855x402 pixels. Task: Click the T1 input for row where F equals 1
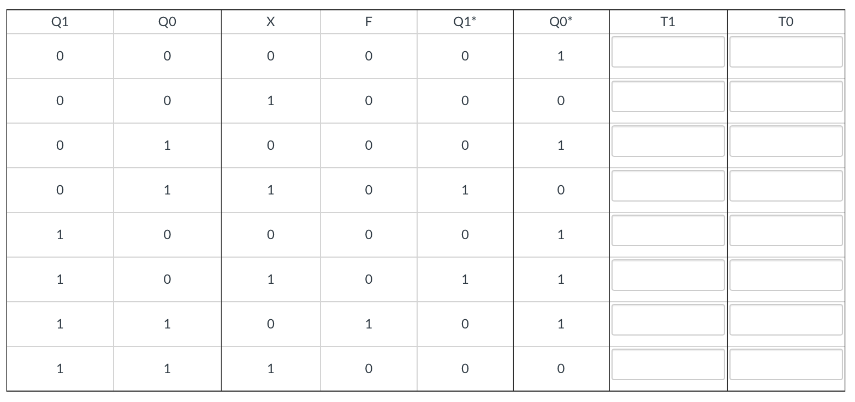click(x=667, y=320)
